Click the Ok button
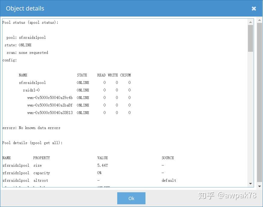 131,198
